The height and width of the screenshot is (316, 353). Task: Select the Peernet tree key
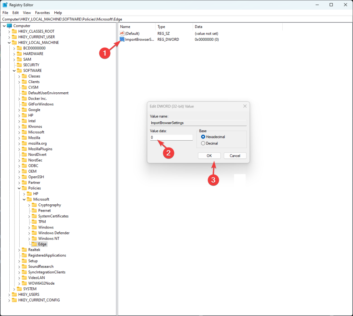coord(44,211)
